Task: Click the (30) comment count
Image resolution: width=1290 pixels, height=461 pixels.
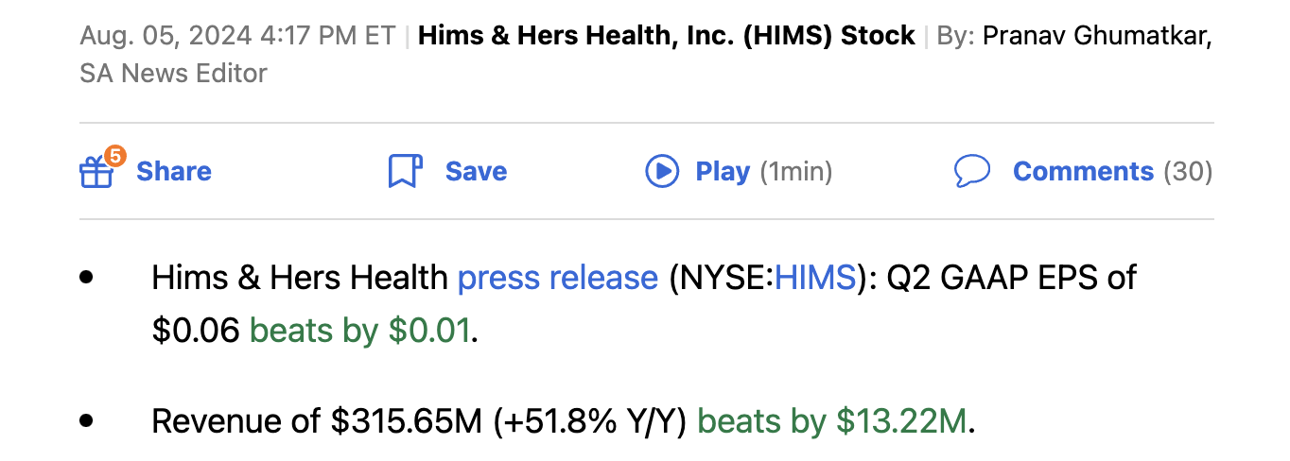Action: [x=1188, y=171]
